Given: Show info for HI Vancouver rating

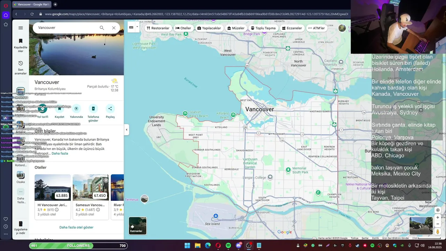Looking at the screenshot, I should pyautogui.click(x=57, y=210).
